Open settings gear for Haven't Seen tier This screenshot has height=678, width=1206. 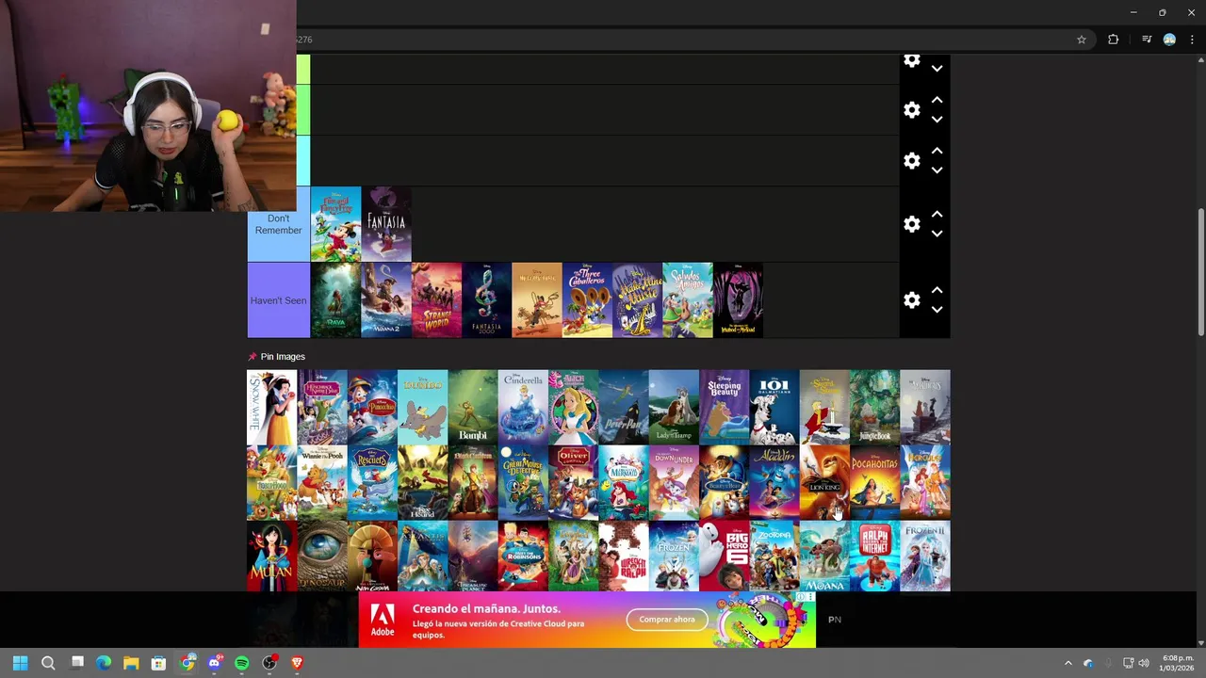(911, 299)
